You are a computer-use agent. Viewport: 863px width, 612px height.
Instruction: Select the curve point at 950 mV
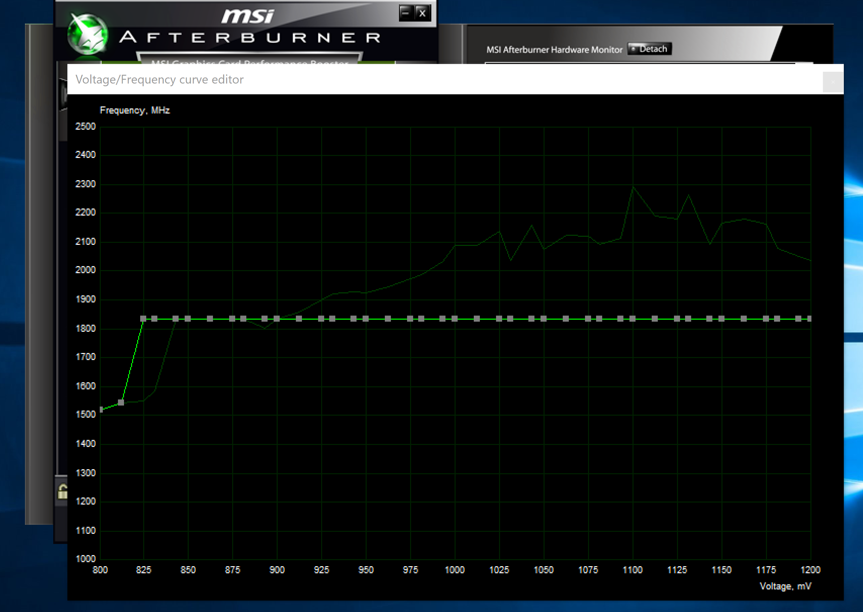tap(366, 319)
